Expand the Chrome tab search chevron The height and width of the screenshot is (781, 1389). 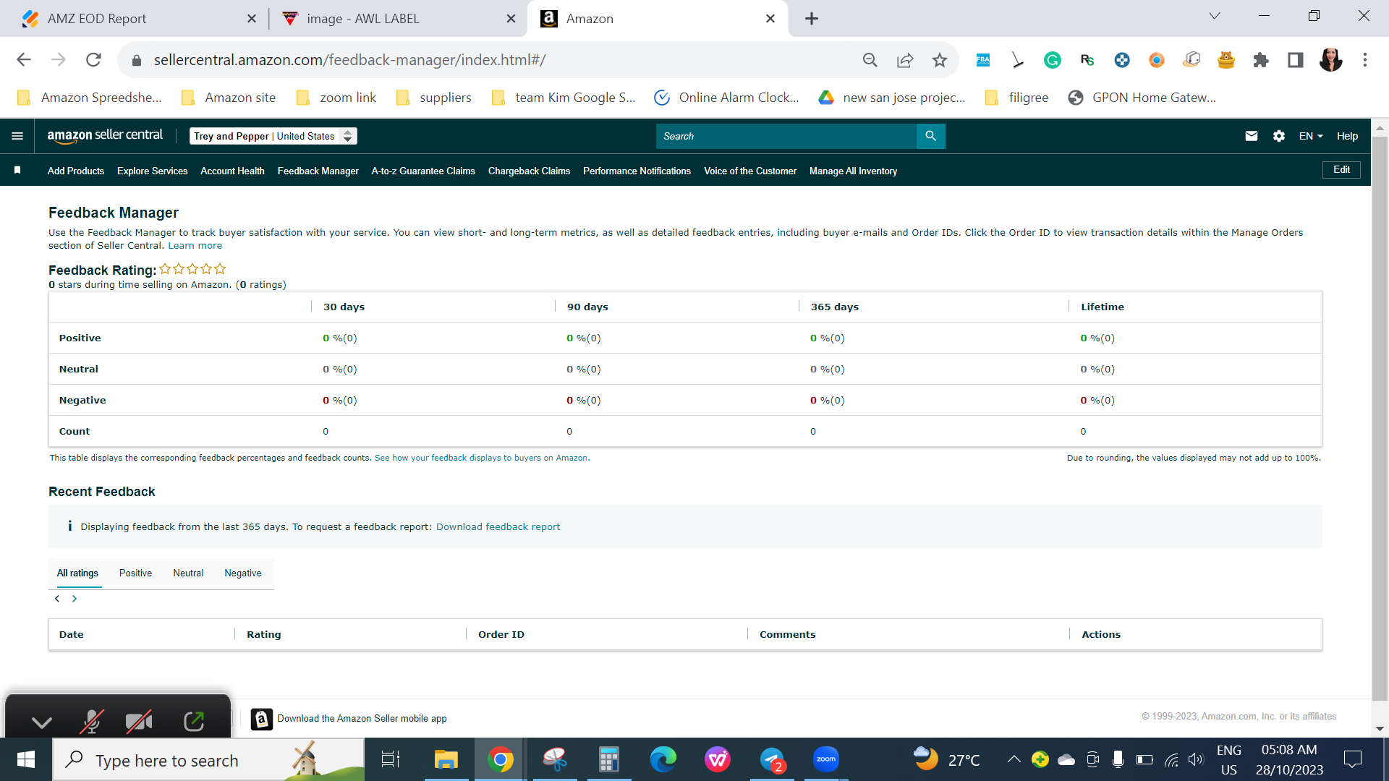point(1215,16)
